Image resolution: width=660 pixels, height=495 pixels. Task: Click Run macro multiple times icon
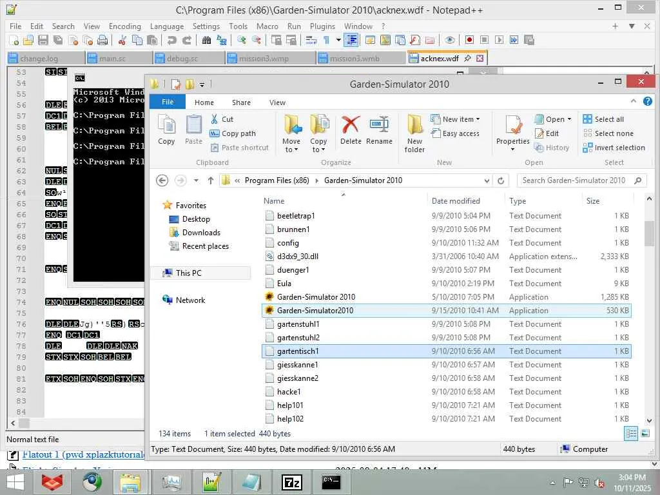514,40
